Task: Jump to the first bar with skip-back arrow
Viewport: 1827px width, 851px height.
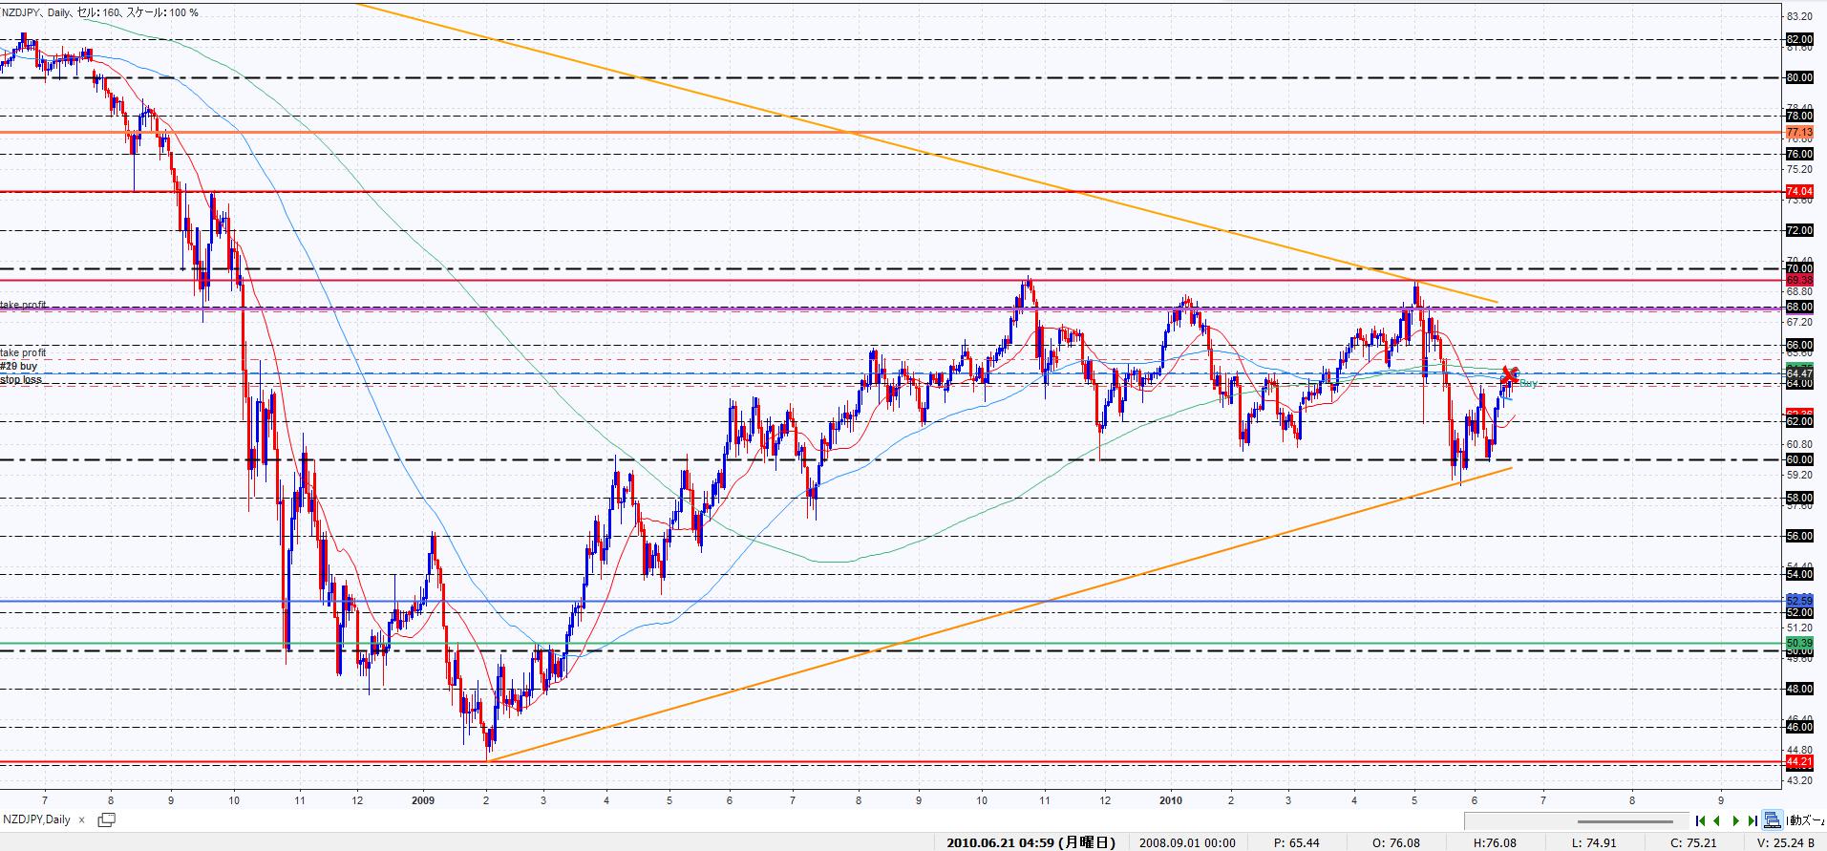Action: pos(1701,820)
